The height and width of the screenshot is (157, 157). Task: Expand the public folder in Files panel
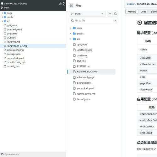(70, 34)
